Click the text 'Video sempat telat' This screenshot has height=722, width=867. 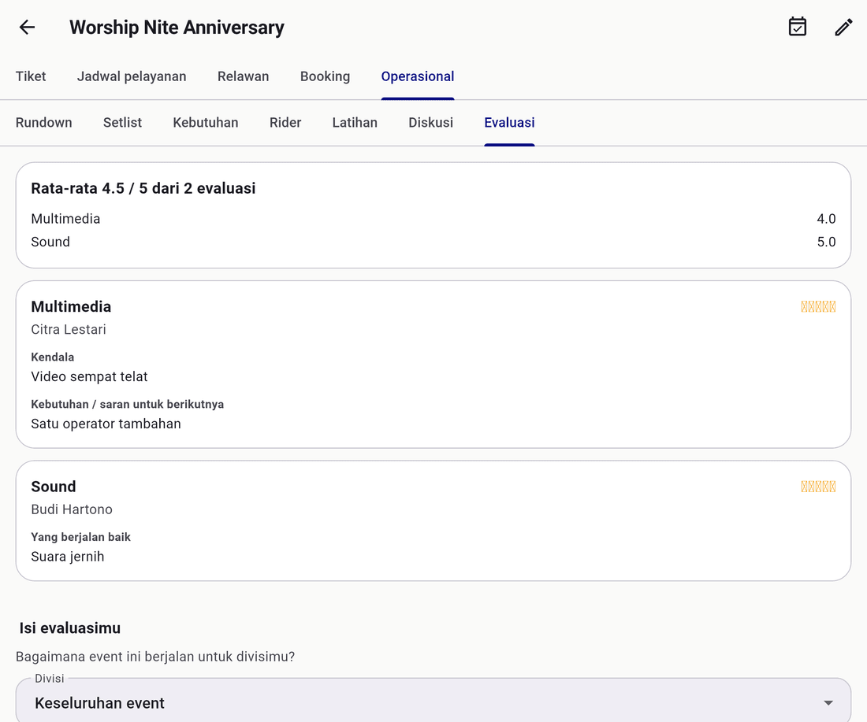(x=90, y=376)
